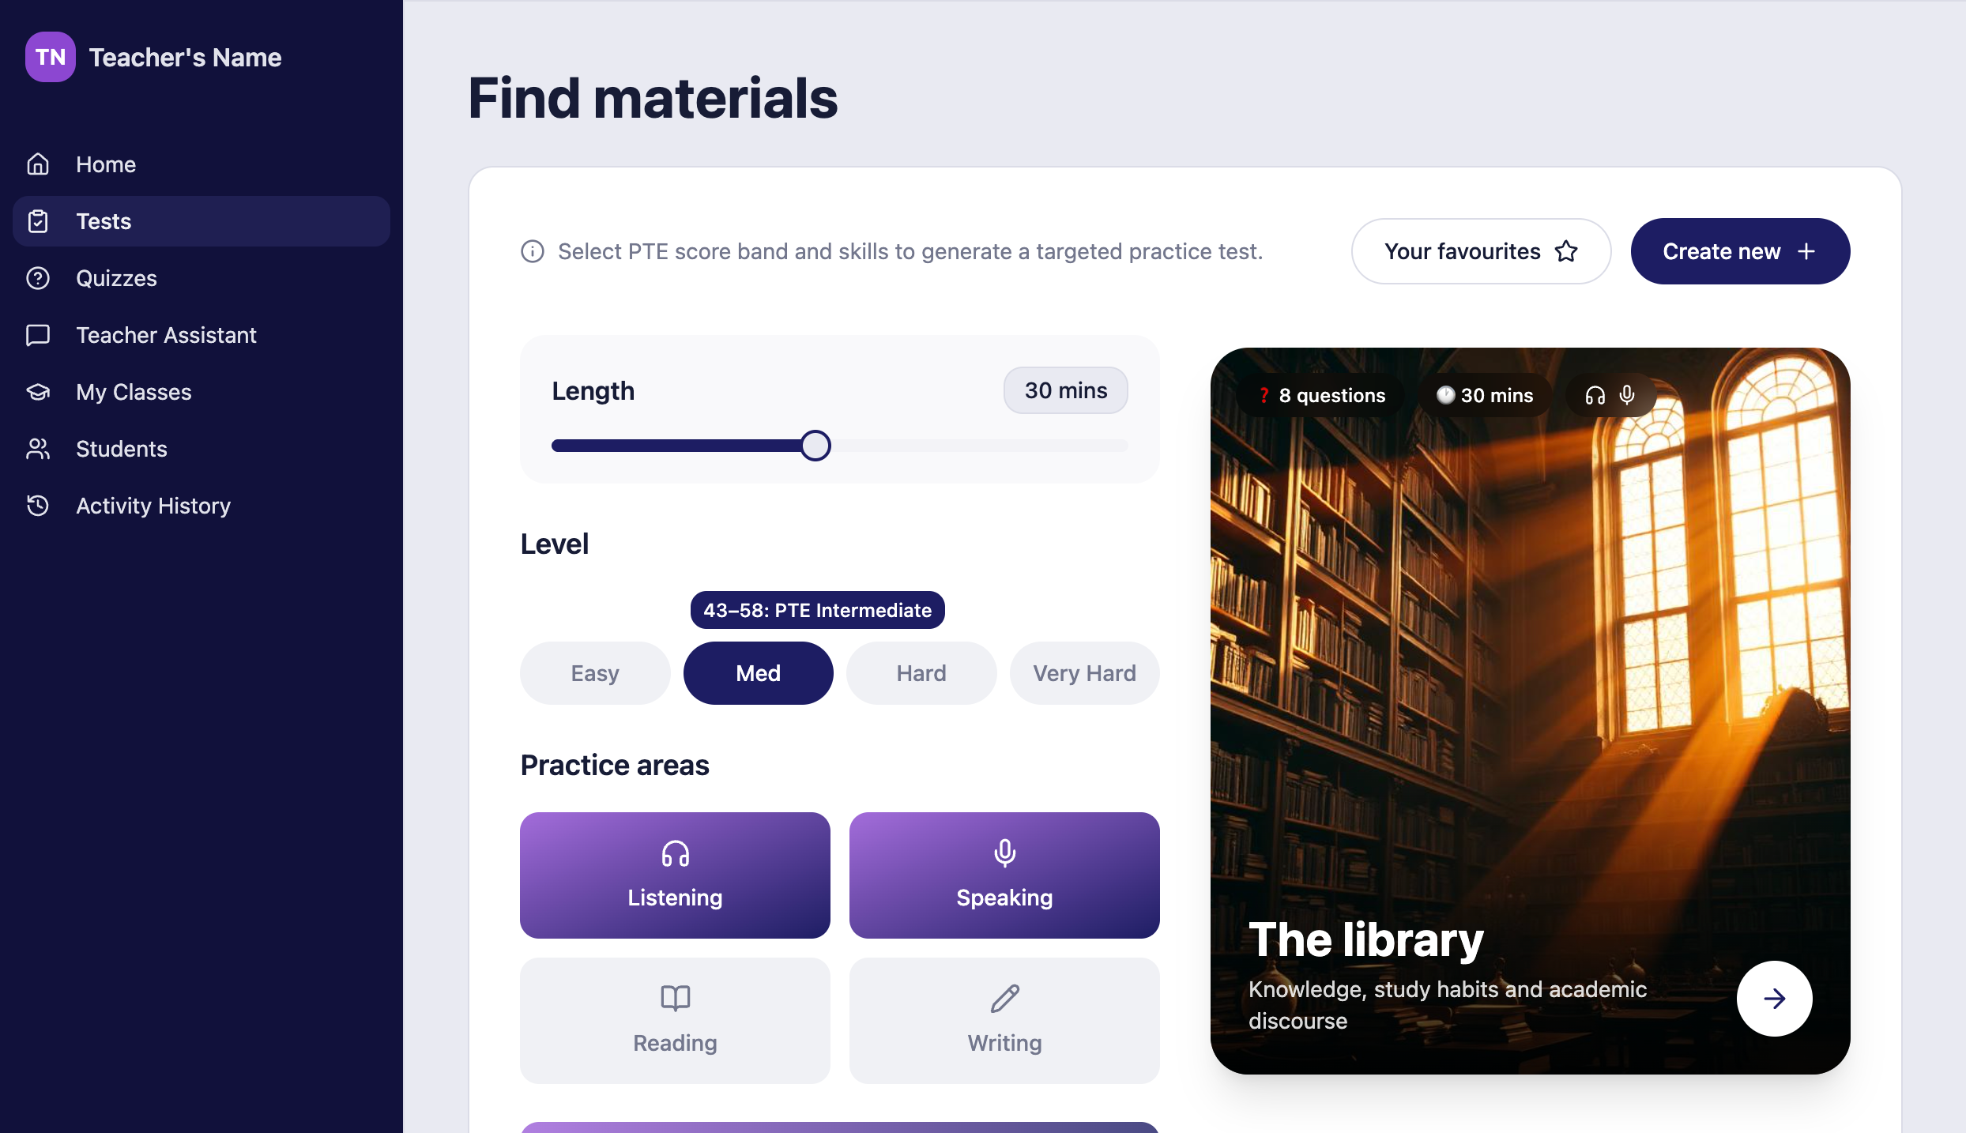
Task: Click the 8 questions badge
Action: [1322, 395]
